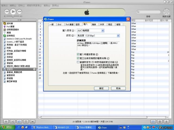
Task: Click the previous track rewind button
Action: pyautogui.click(x=7, y=12)
